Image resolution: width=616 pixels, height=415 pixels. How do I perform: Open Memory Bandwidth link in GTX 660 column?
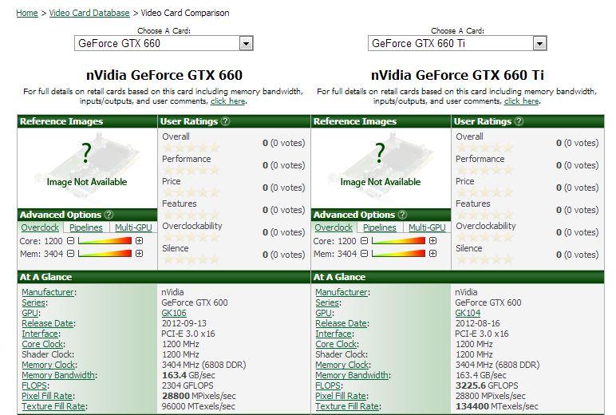(x=58, y=375)
